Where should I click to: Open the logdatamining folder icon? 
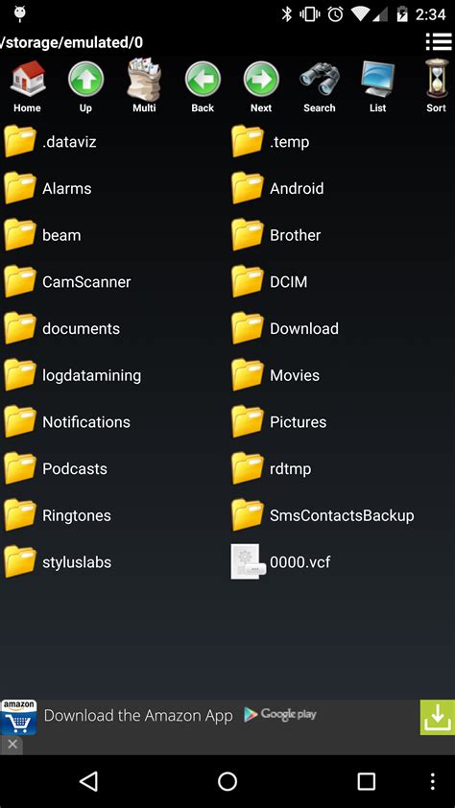(20, 375)
